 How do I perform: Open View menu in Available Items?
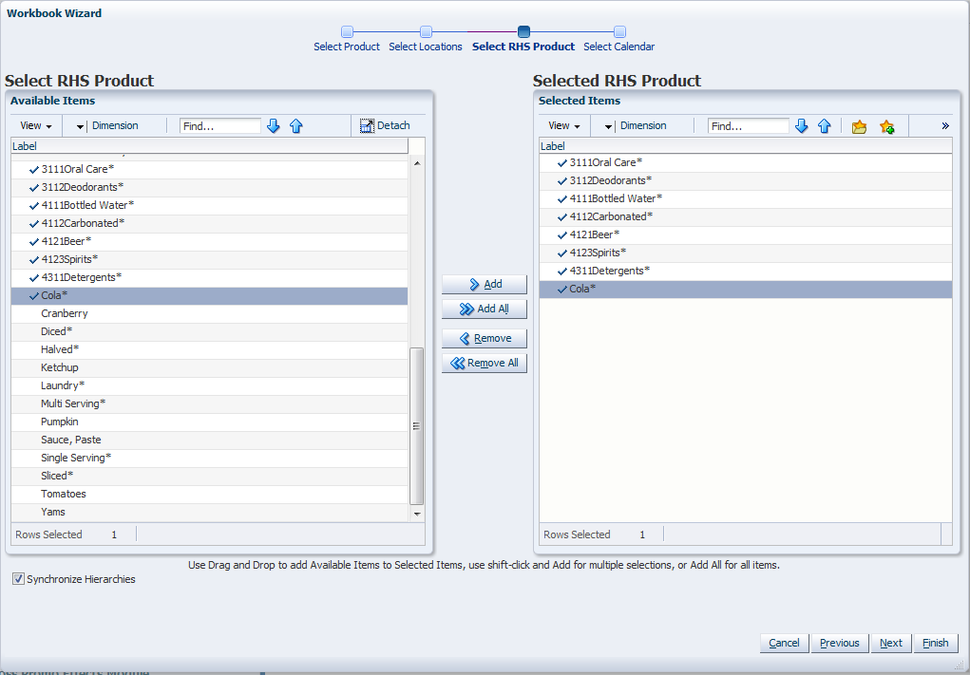tap(36, 125)
